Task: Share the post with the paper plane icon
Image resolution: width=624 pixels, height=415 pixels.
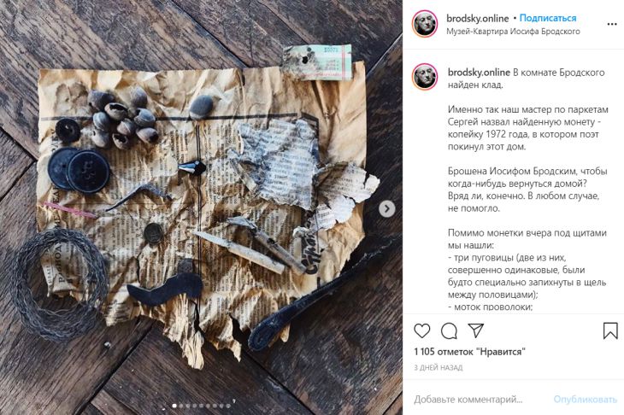Action: click(x=475, y=330)
